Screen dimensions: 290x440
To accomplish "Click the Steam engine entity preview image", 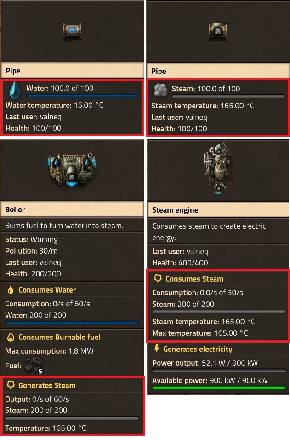I will (217, 170).
